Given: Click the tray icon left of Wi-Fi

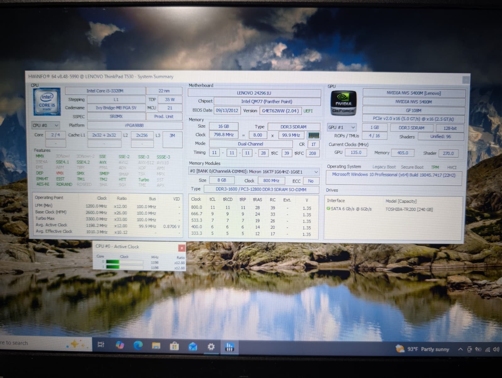Looking at the screenshot, I should click(478, 349).
